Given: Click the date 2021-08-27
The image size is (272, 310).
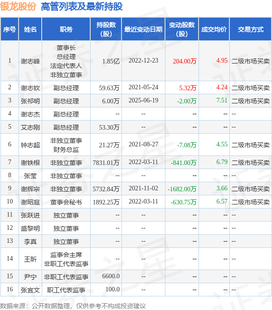Looking at the screenshot, I should [143, 144].
